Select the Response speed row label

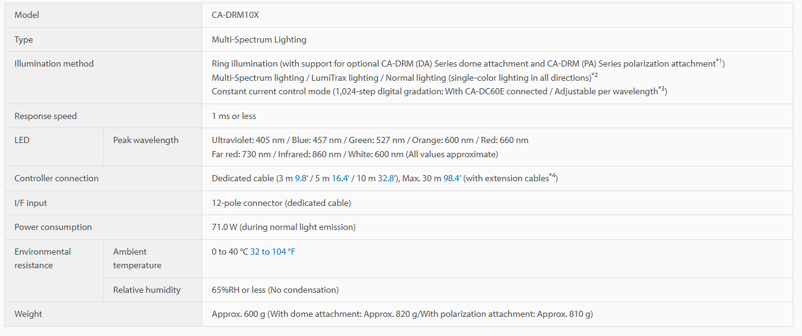click(x=46, y=116)
